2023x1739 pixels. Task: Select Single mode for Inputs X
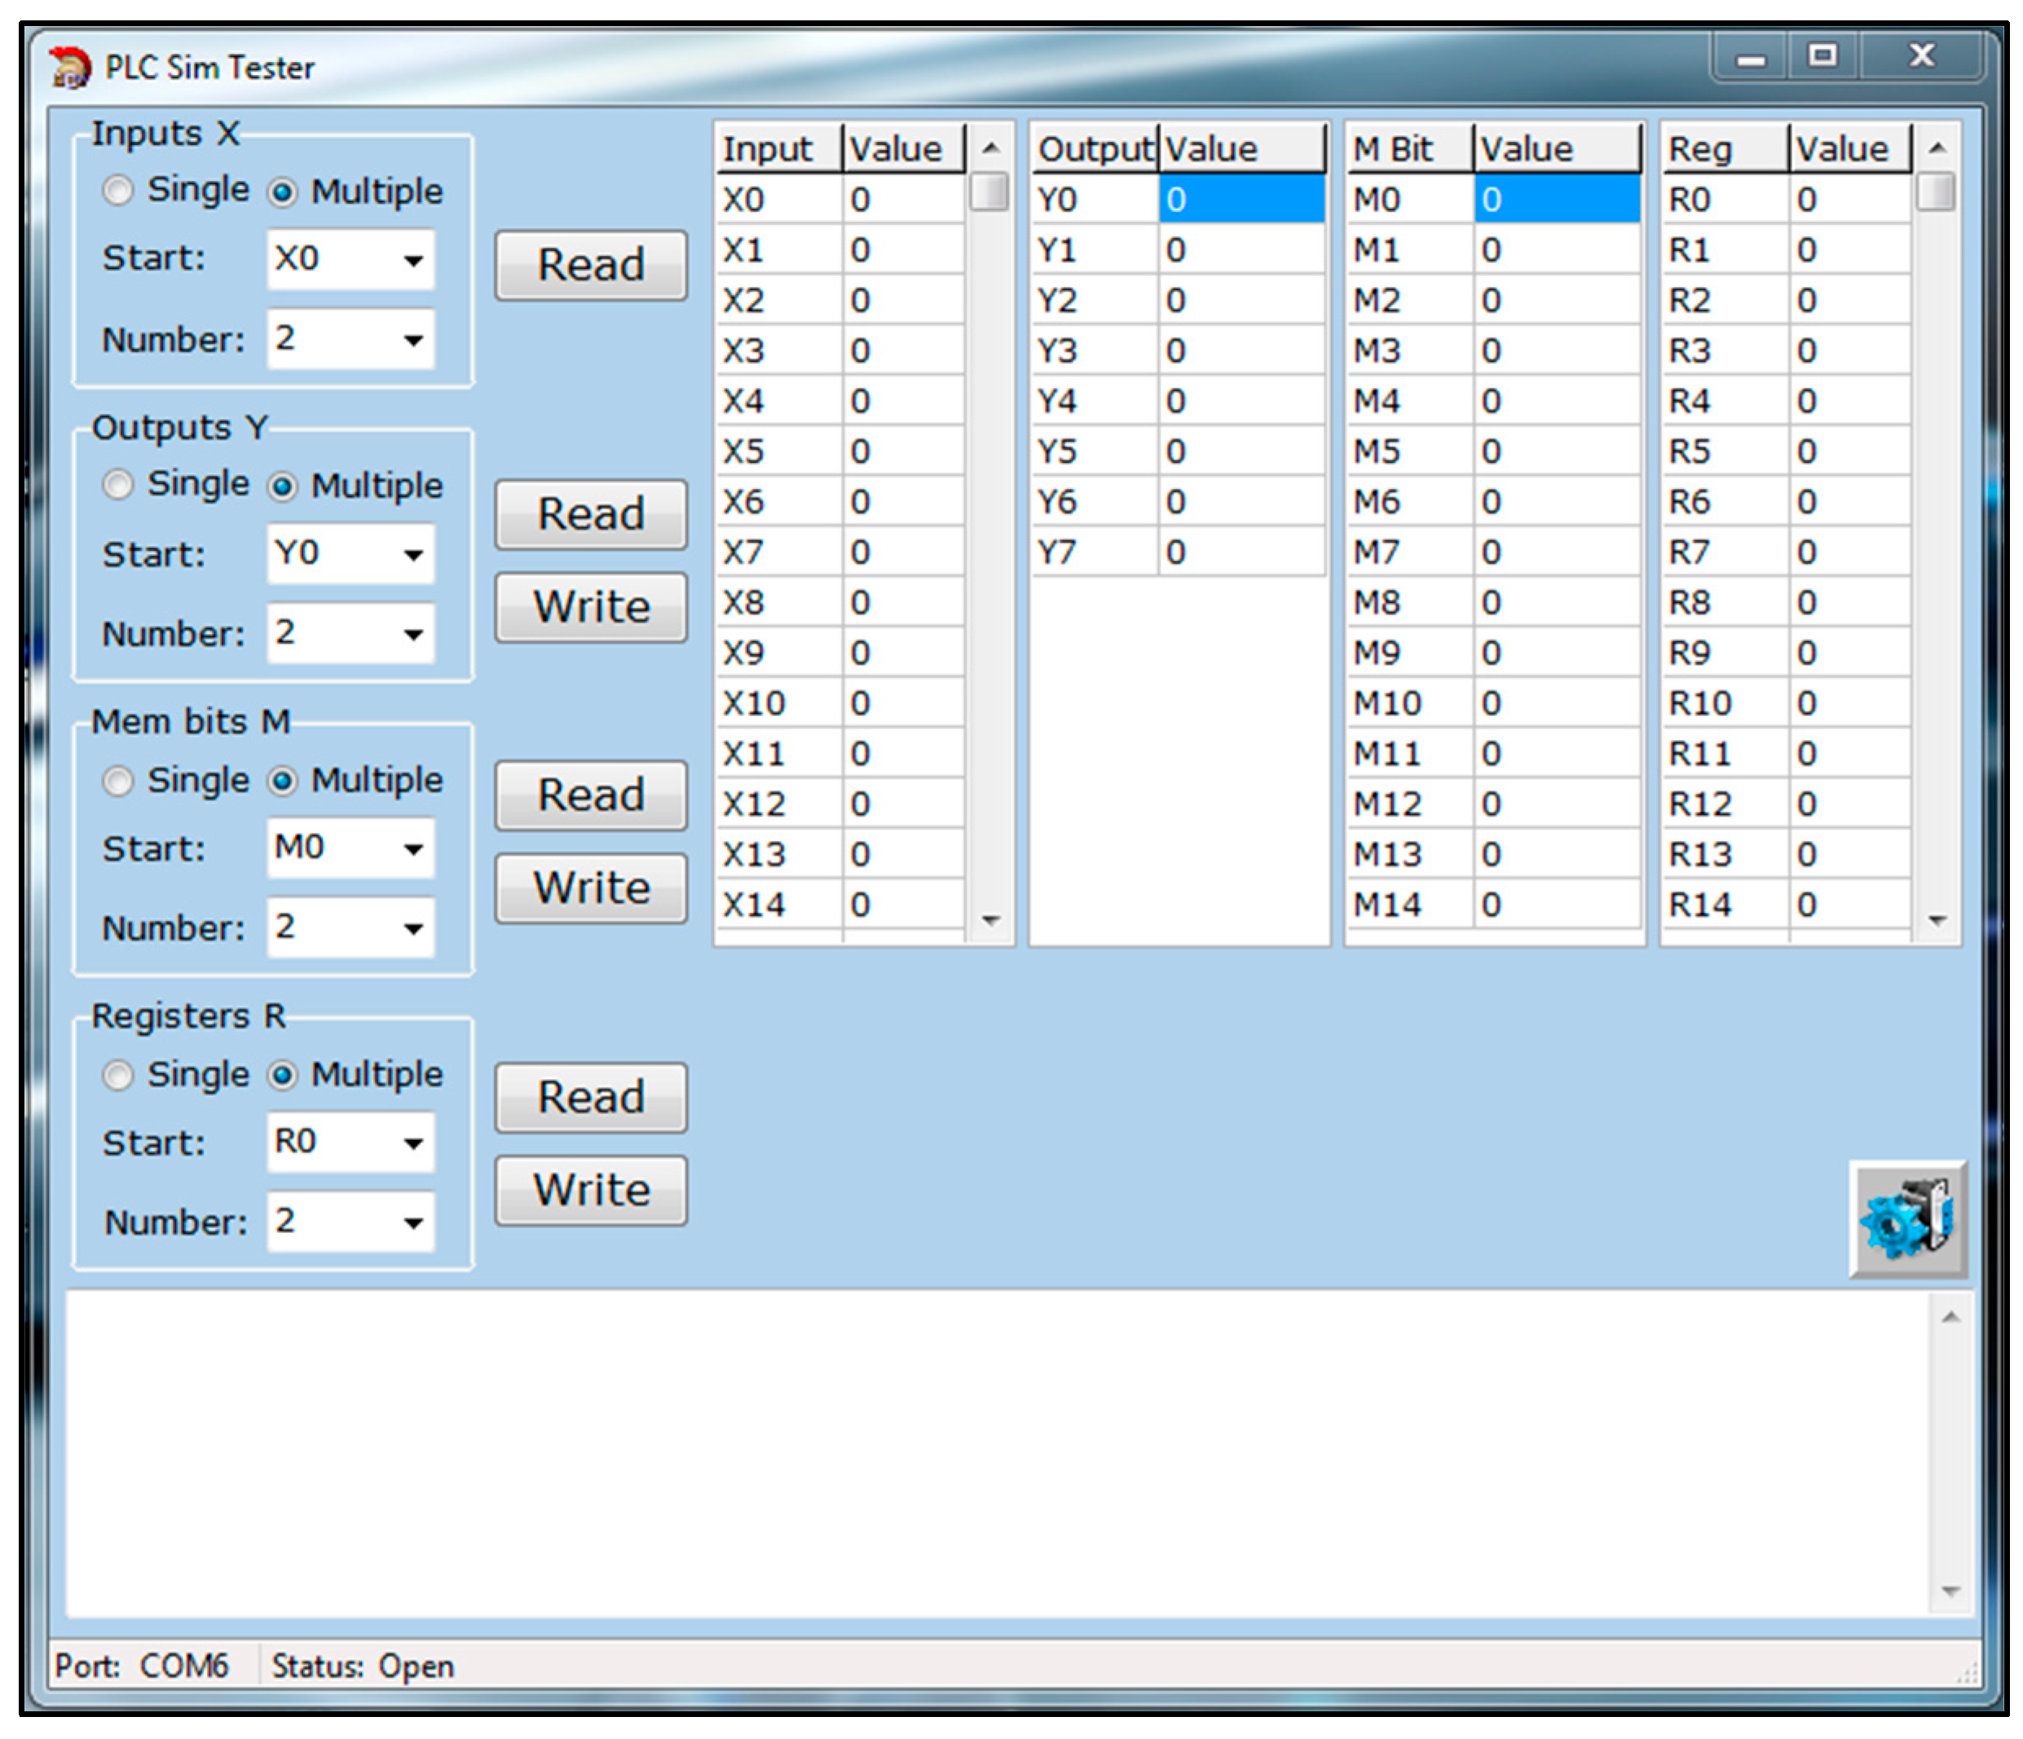[x=118, y=191]
